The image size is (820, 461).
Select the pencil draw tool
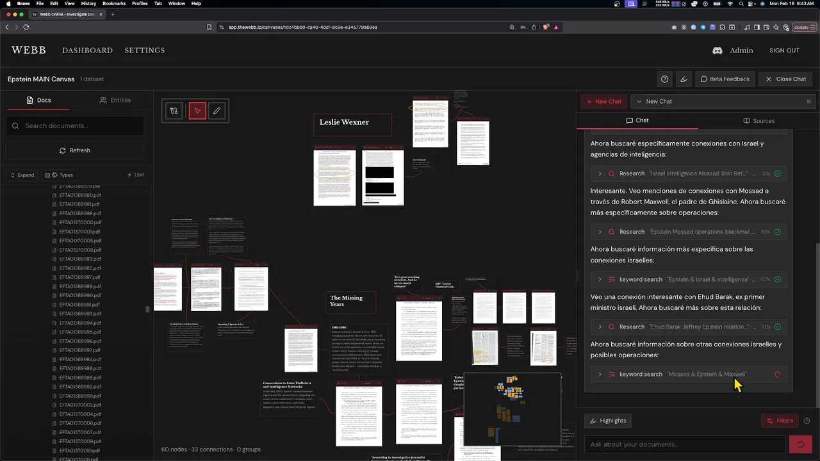click(x=217, y=111)
